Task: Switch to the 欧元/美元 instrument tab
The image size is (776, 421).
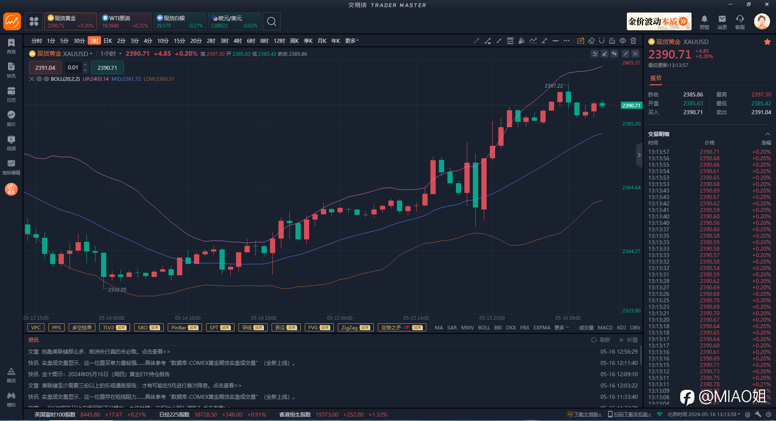Action: click(x=234, y=21)
